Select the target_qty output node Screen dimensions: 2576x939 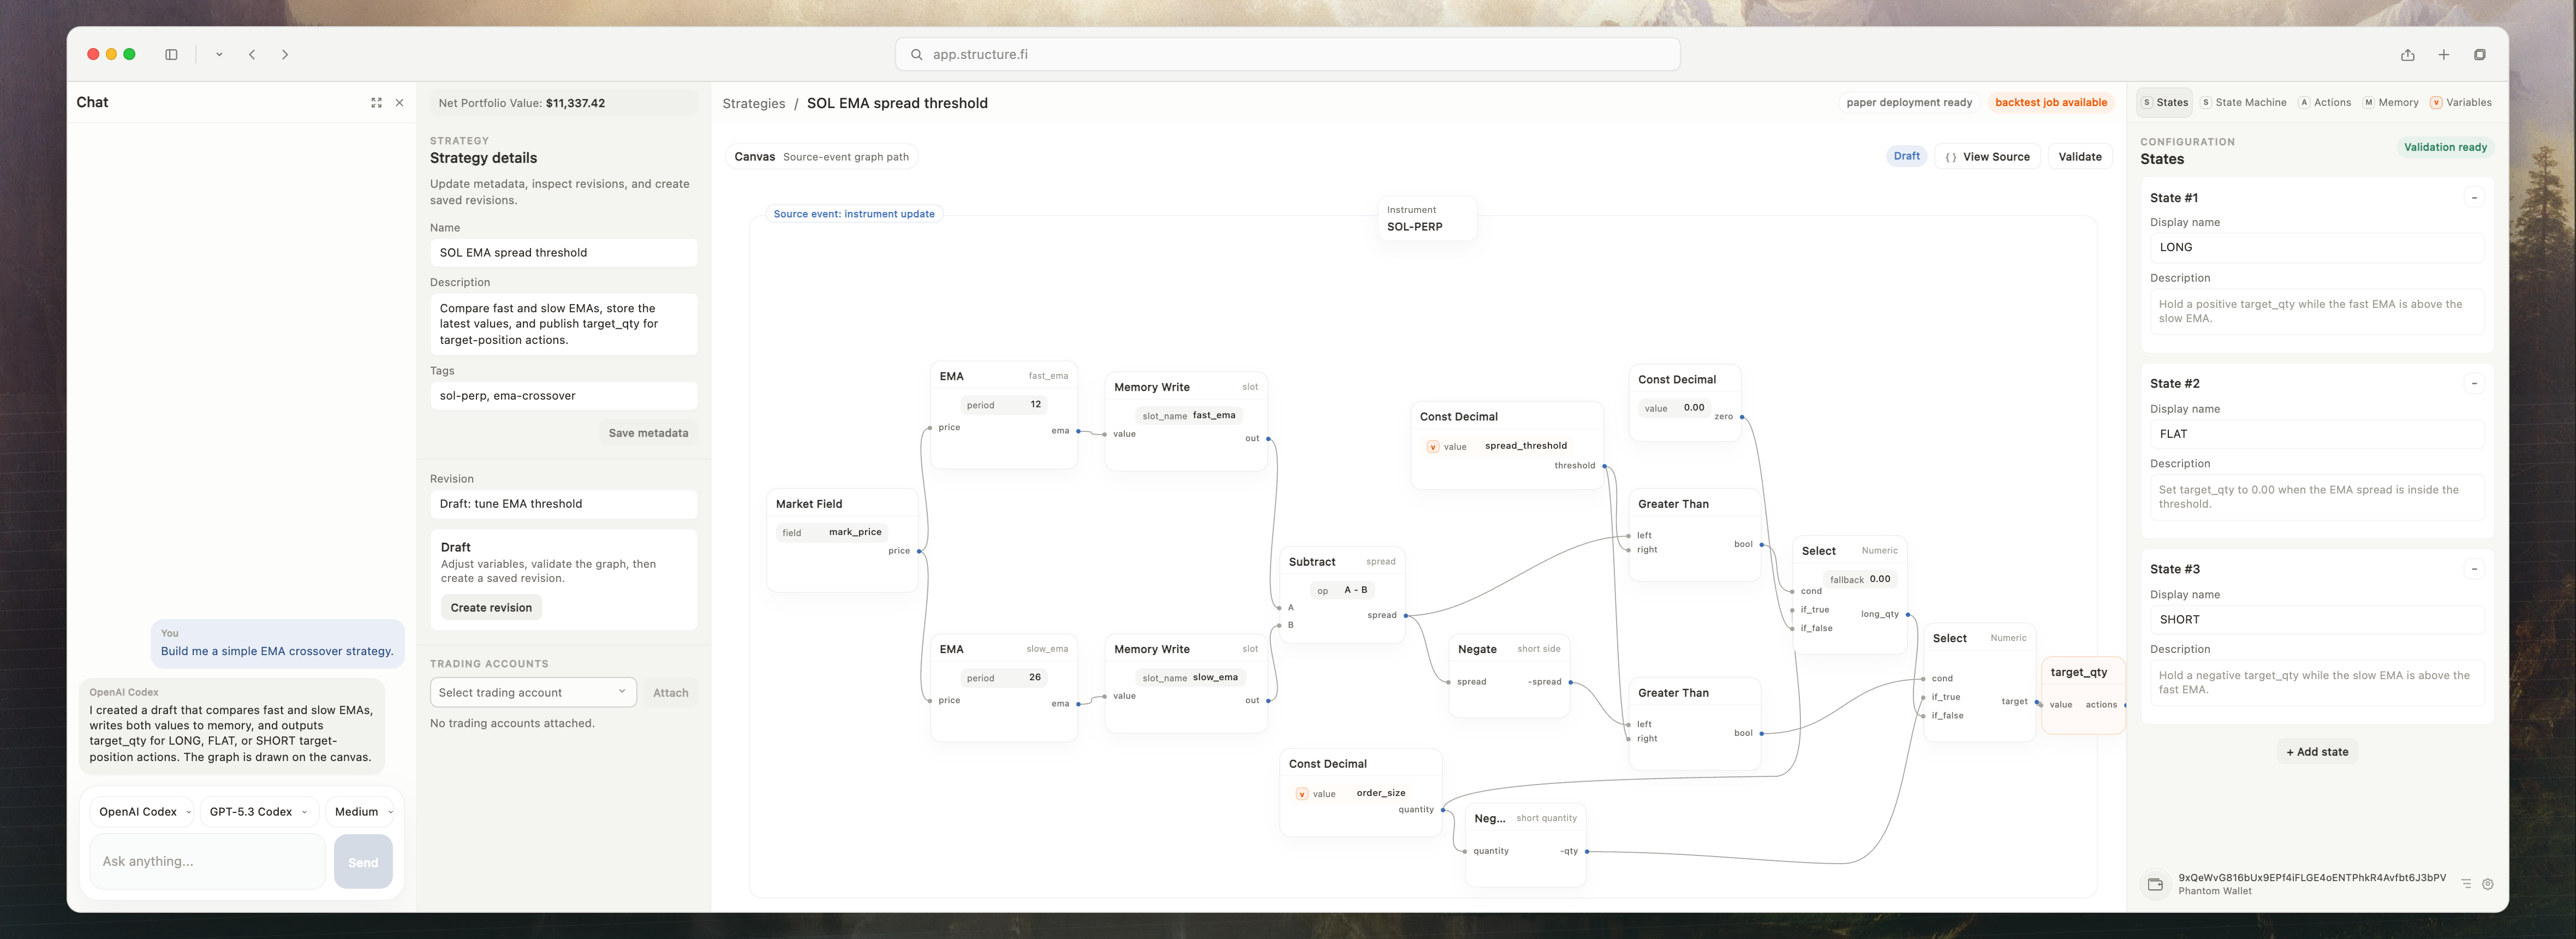2083,695
